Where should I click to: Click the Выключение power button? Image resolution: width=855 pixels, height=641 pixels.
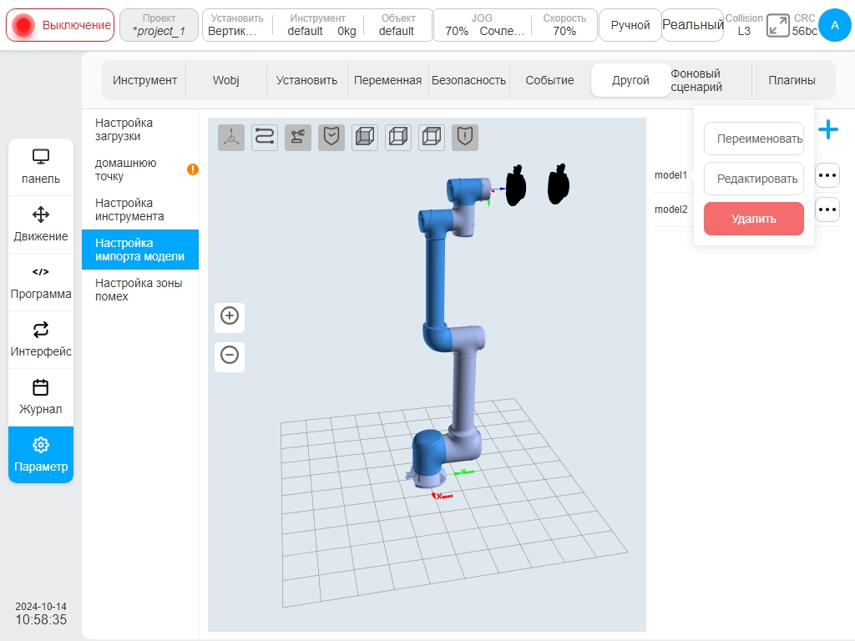[x=60, y=25]
